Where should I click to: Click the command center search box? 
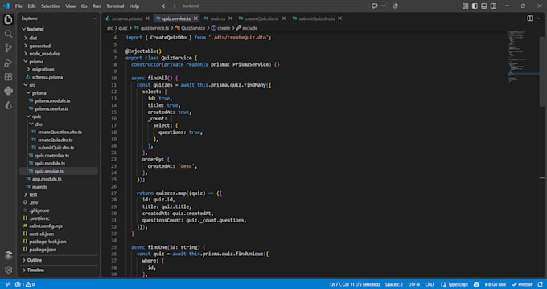pyautogui.click(x=274, y=6)
